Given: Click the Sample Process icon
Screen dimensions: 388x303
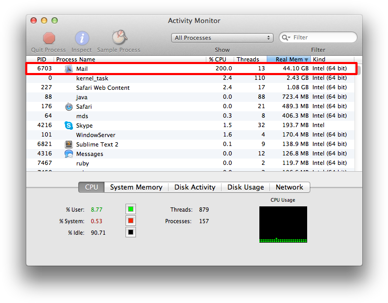Looking at the screenshot, I should (x=120, y=37).
